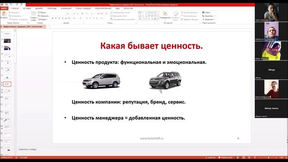Click text Ценность менеджера = добавленная ценность
The height and width of the screenshot is (162, 288).
pos(128,118)
